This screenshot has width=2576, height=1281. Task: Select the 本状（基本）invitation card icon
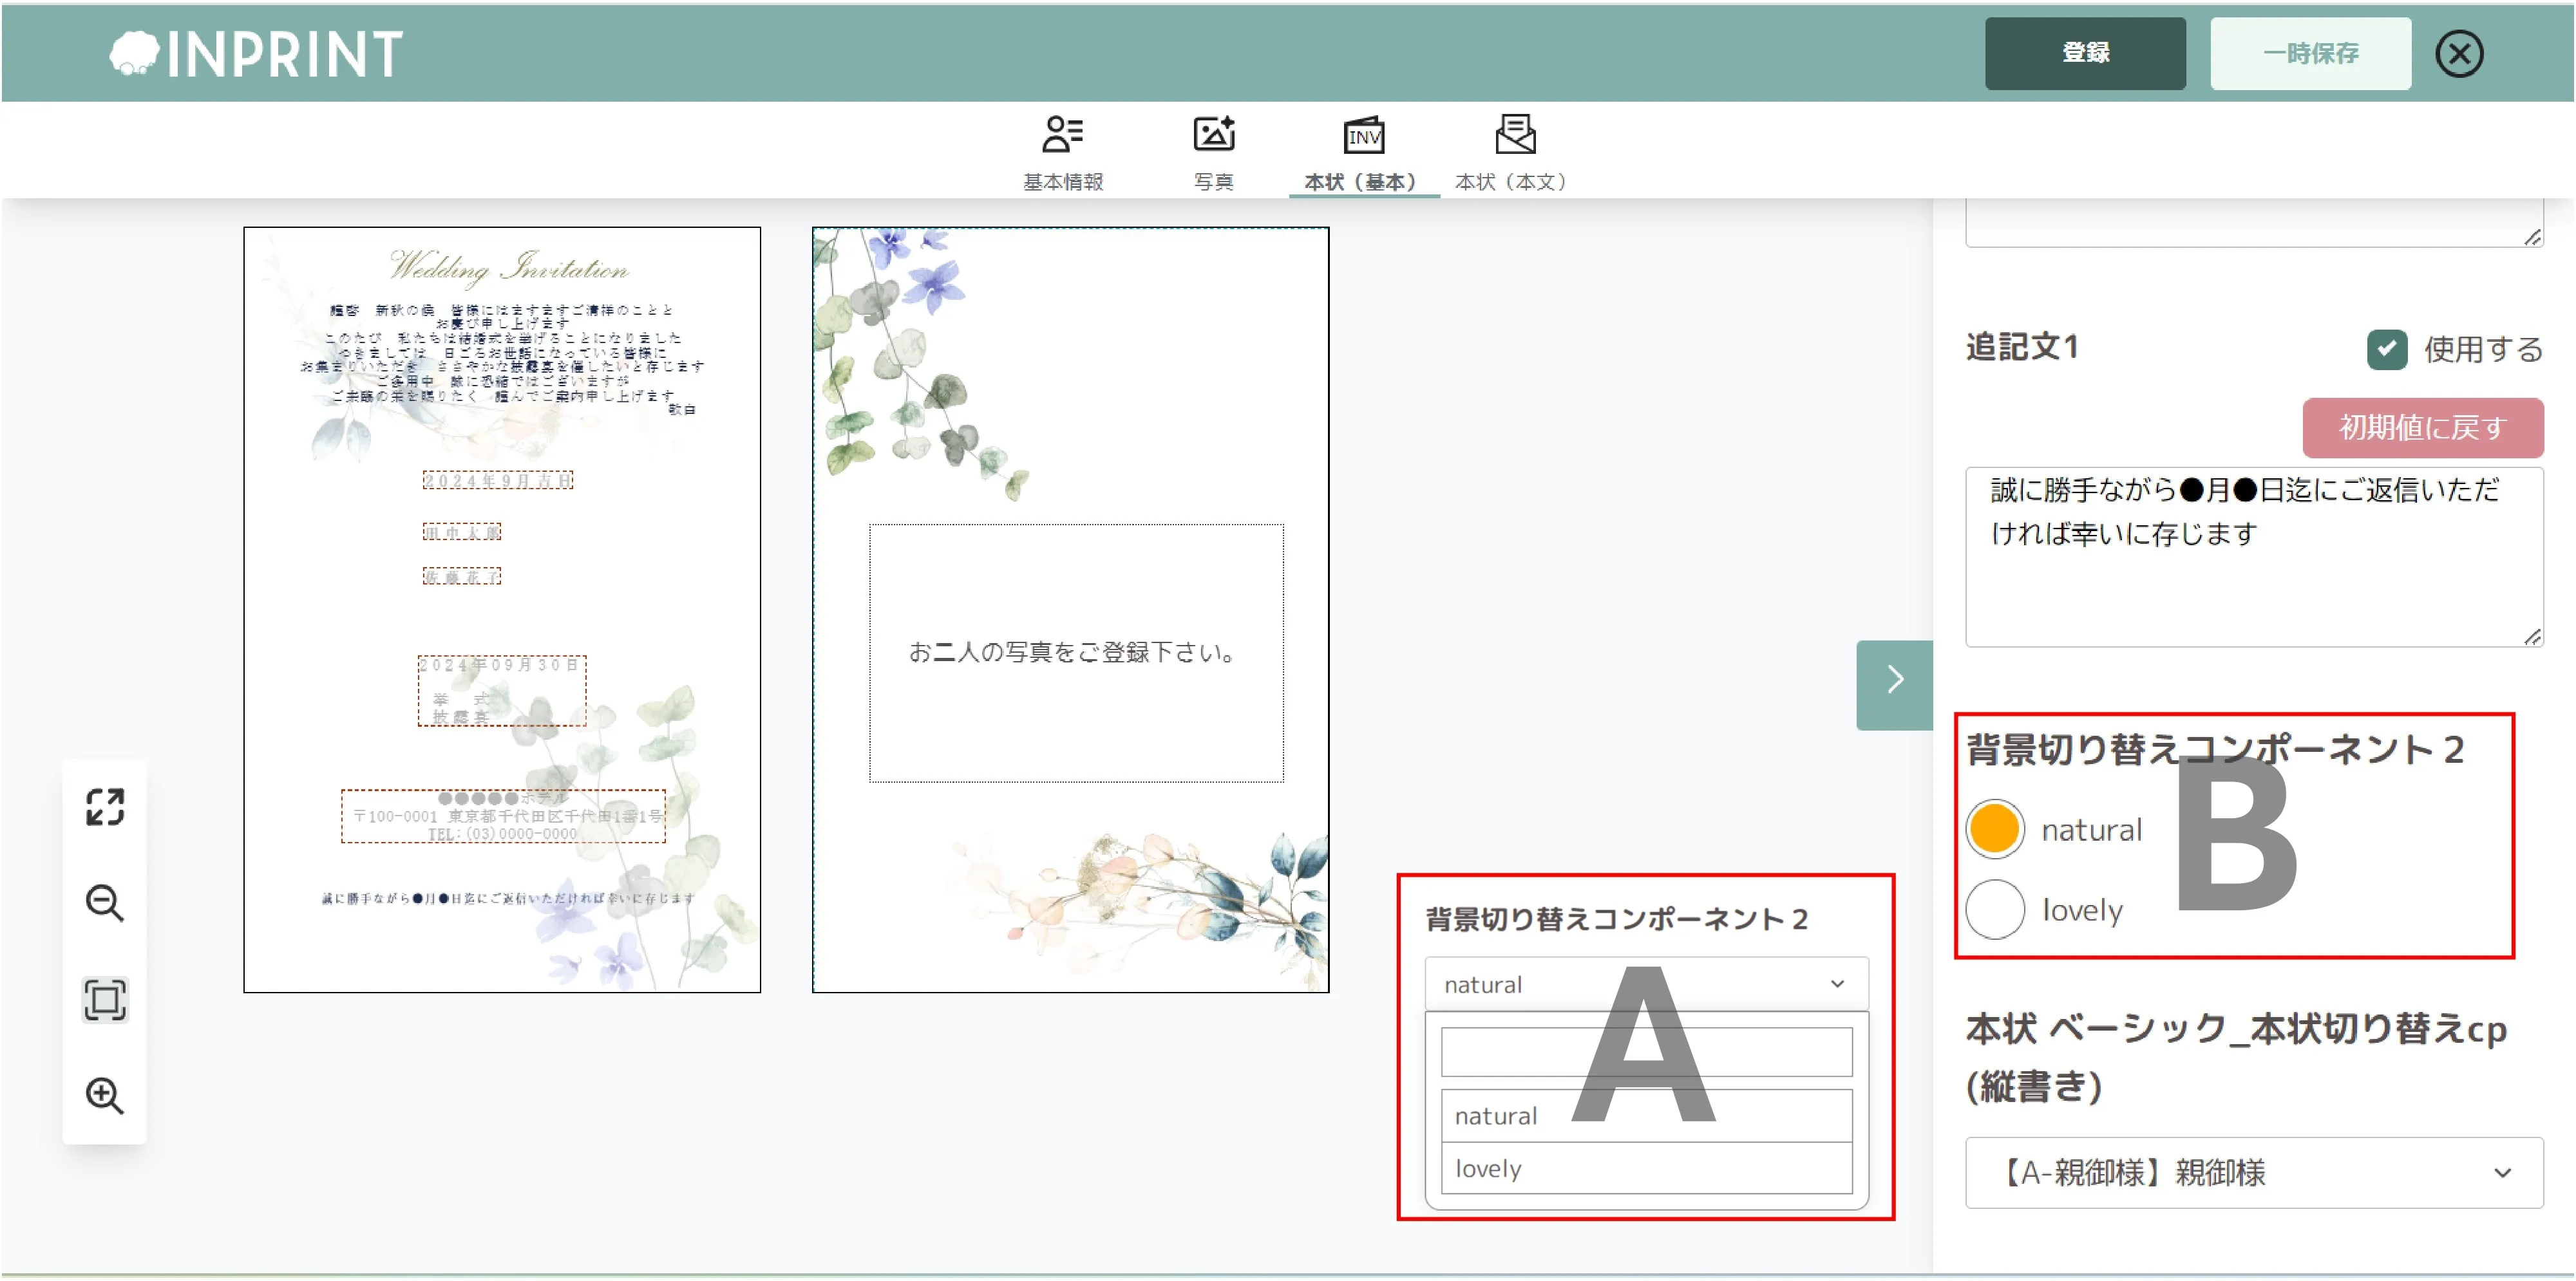pyautogui.click(x=1363, y=137)
